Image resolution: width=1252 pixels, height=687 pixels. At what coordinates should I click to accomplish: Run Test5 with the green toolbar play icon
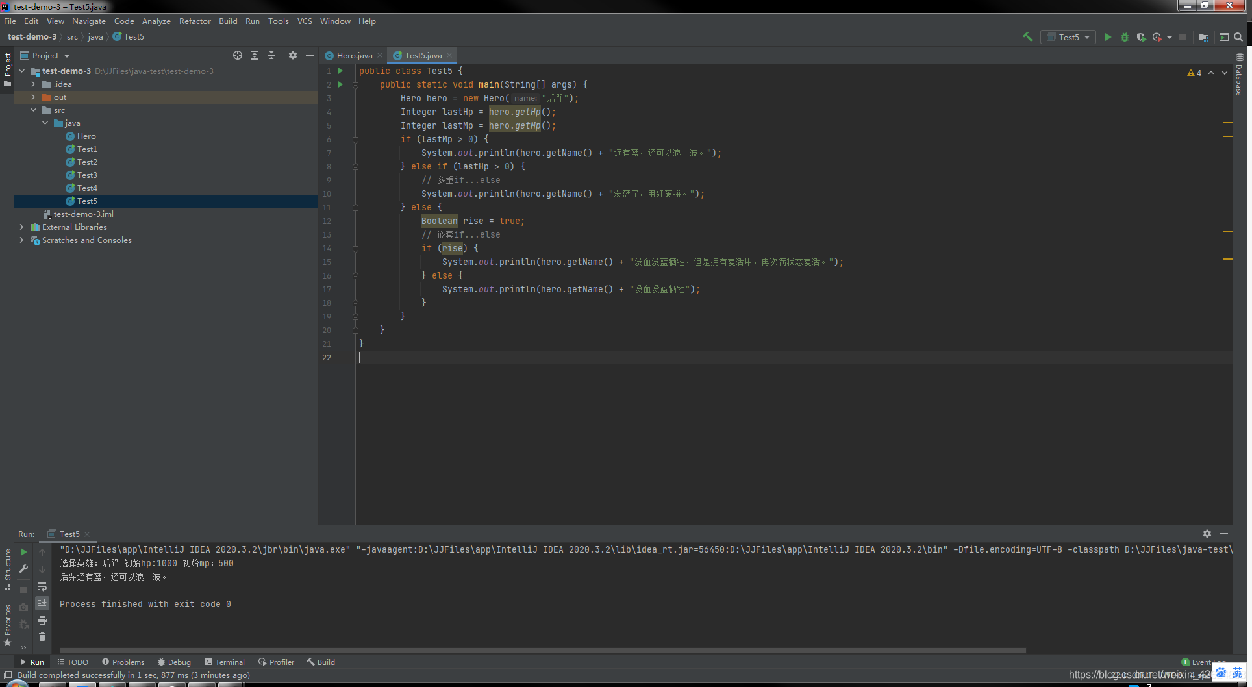pyautogui.click(x=1108, y=37)
